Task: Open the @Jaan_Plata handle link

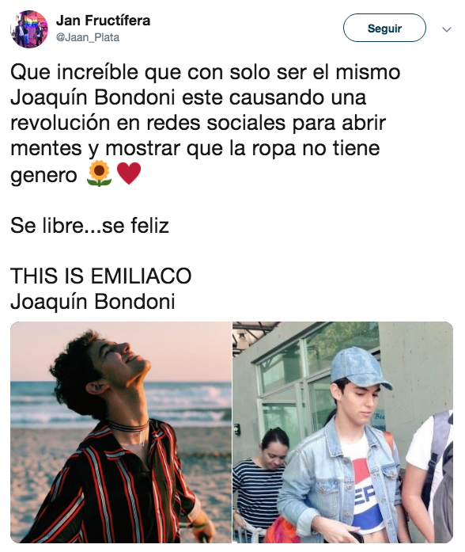Action: 88,37
